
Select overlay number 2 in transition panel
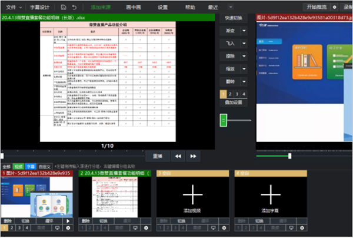pos(229,94)
